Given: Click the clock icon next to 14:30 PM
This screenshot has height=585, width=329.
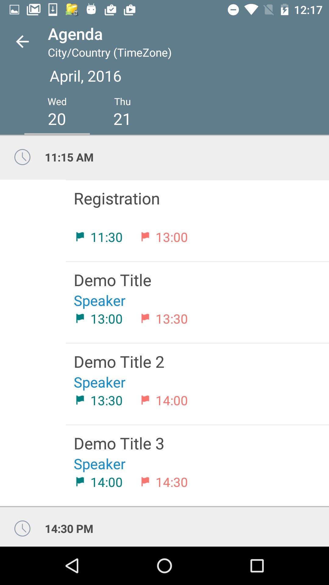Looking at the screenshot, I should [22, 528].
